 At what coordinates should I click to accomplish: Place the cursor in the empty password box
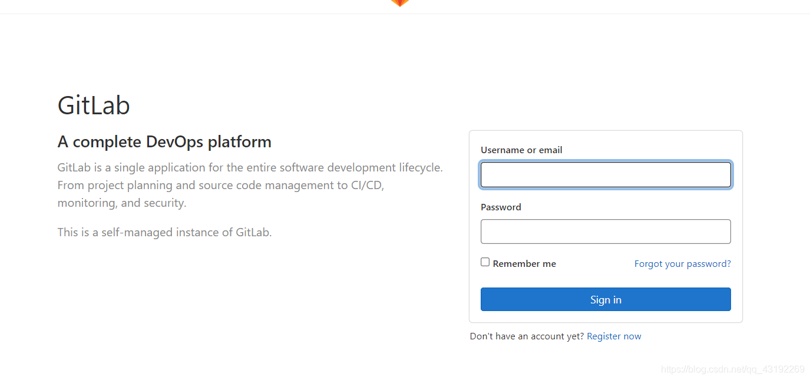(x=606, y=231)
